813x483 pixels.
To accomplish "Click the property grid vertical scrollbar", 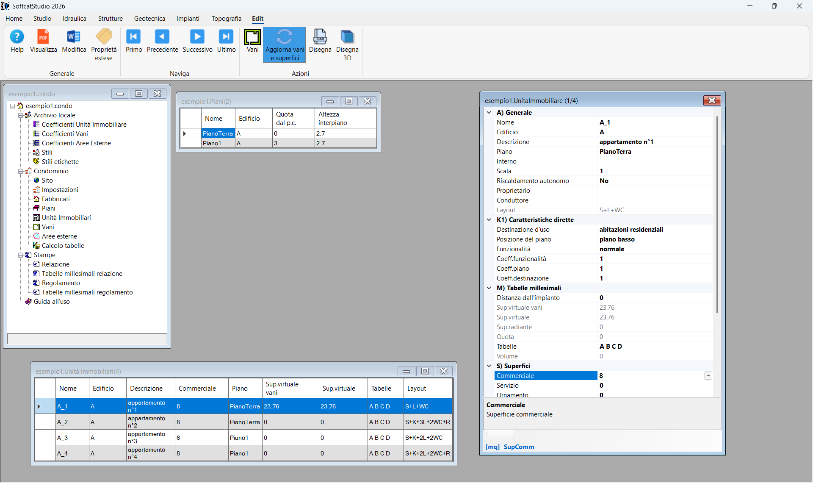I will coord(717,214).
